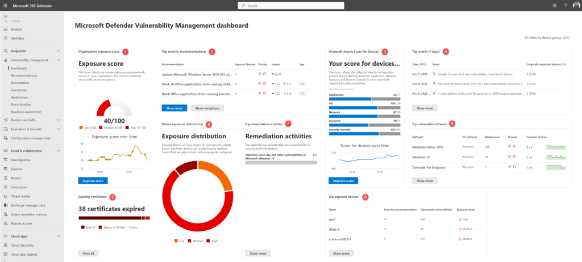The image size is (582, 262).
Task: Click the Vulnerability management icon
Action: (x=6, y=60)
